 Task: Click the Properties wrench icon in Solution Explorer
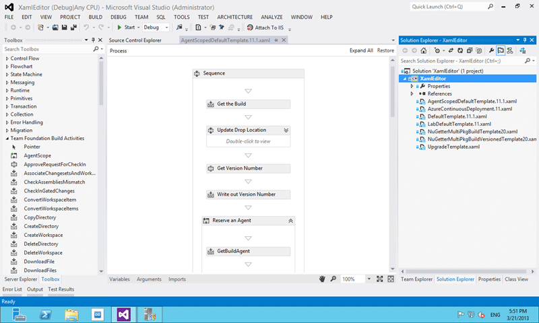[x=491, y=50]
